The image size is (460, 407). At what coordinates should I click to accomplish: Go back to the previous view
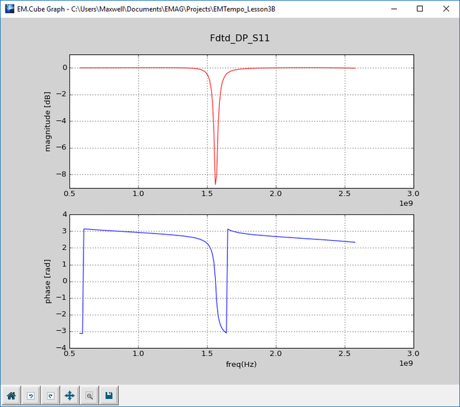pyautogui.click(x=31, y=395)
